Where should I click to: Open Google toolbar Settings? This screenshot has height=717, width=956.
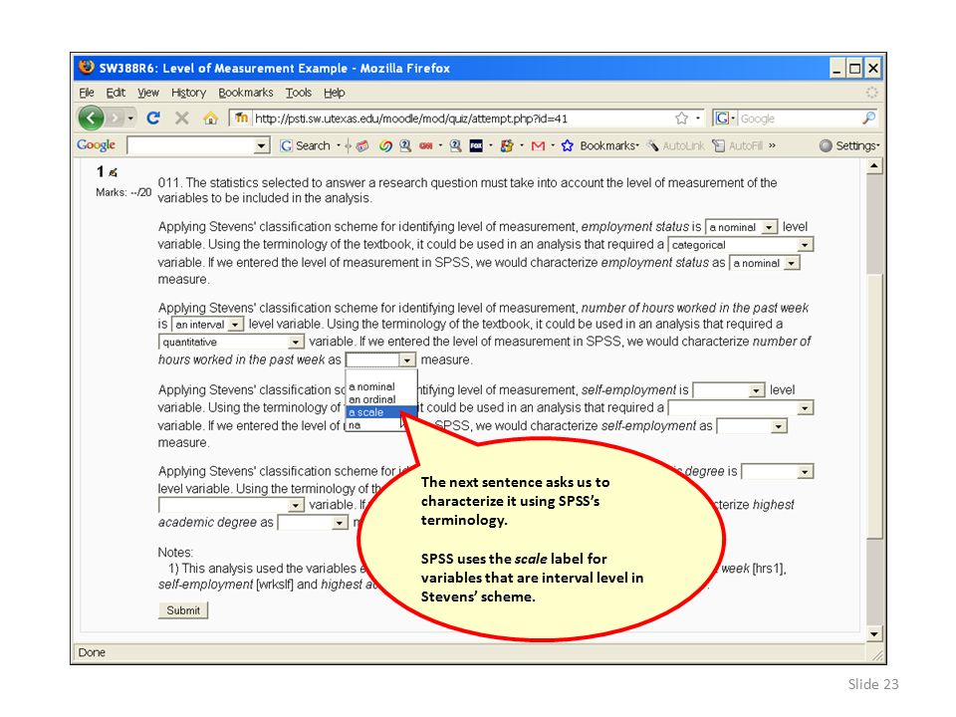pos(849,145)
